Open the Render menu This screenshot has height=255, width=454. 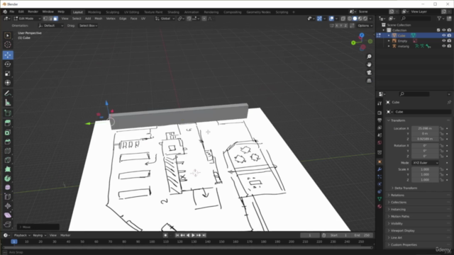pos(33,12)
